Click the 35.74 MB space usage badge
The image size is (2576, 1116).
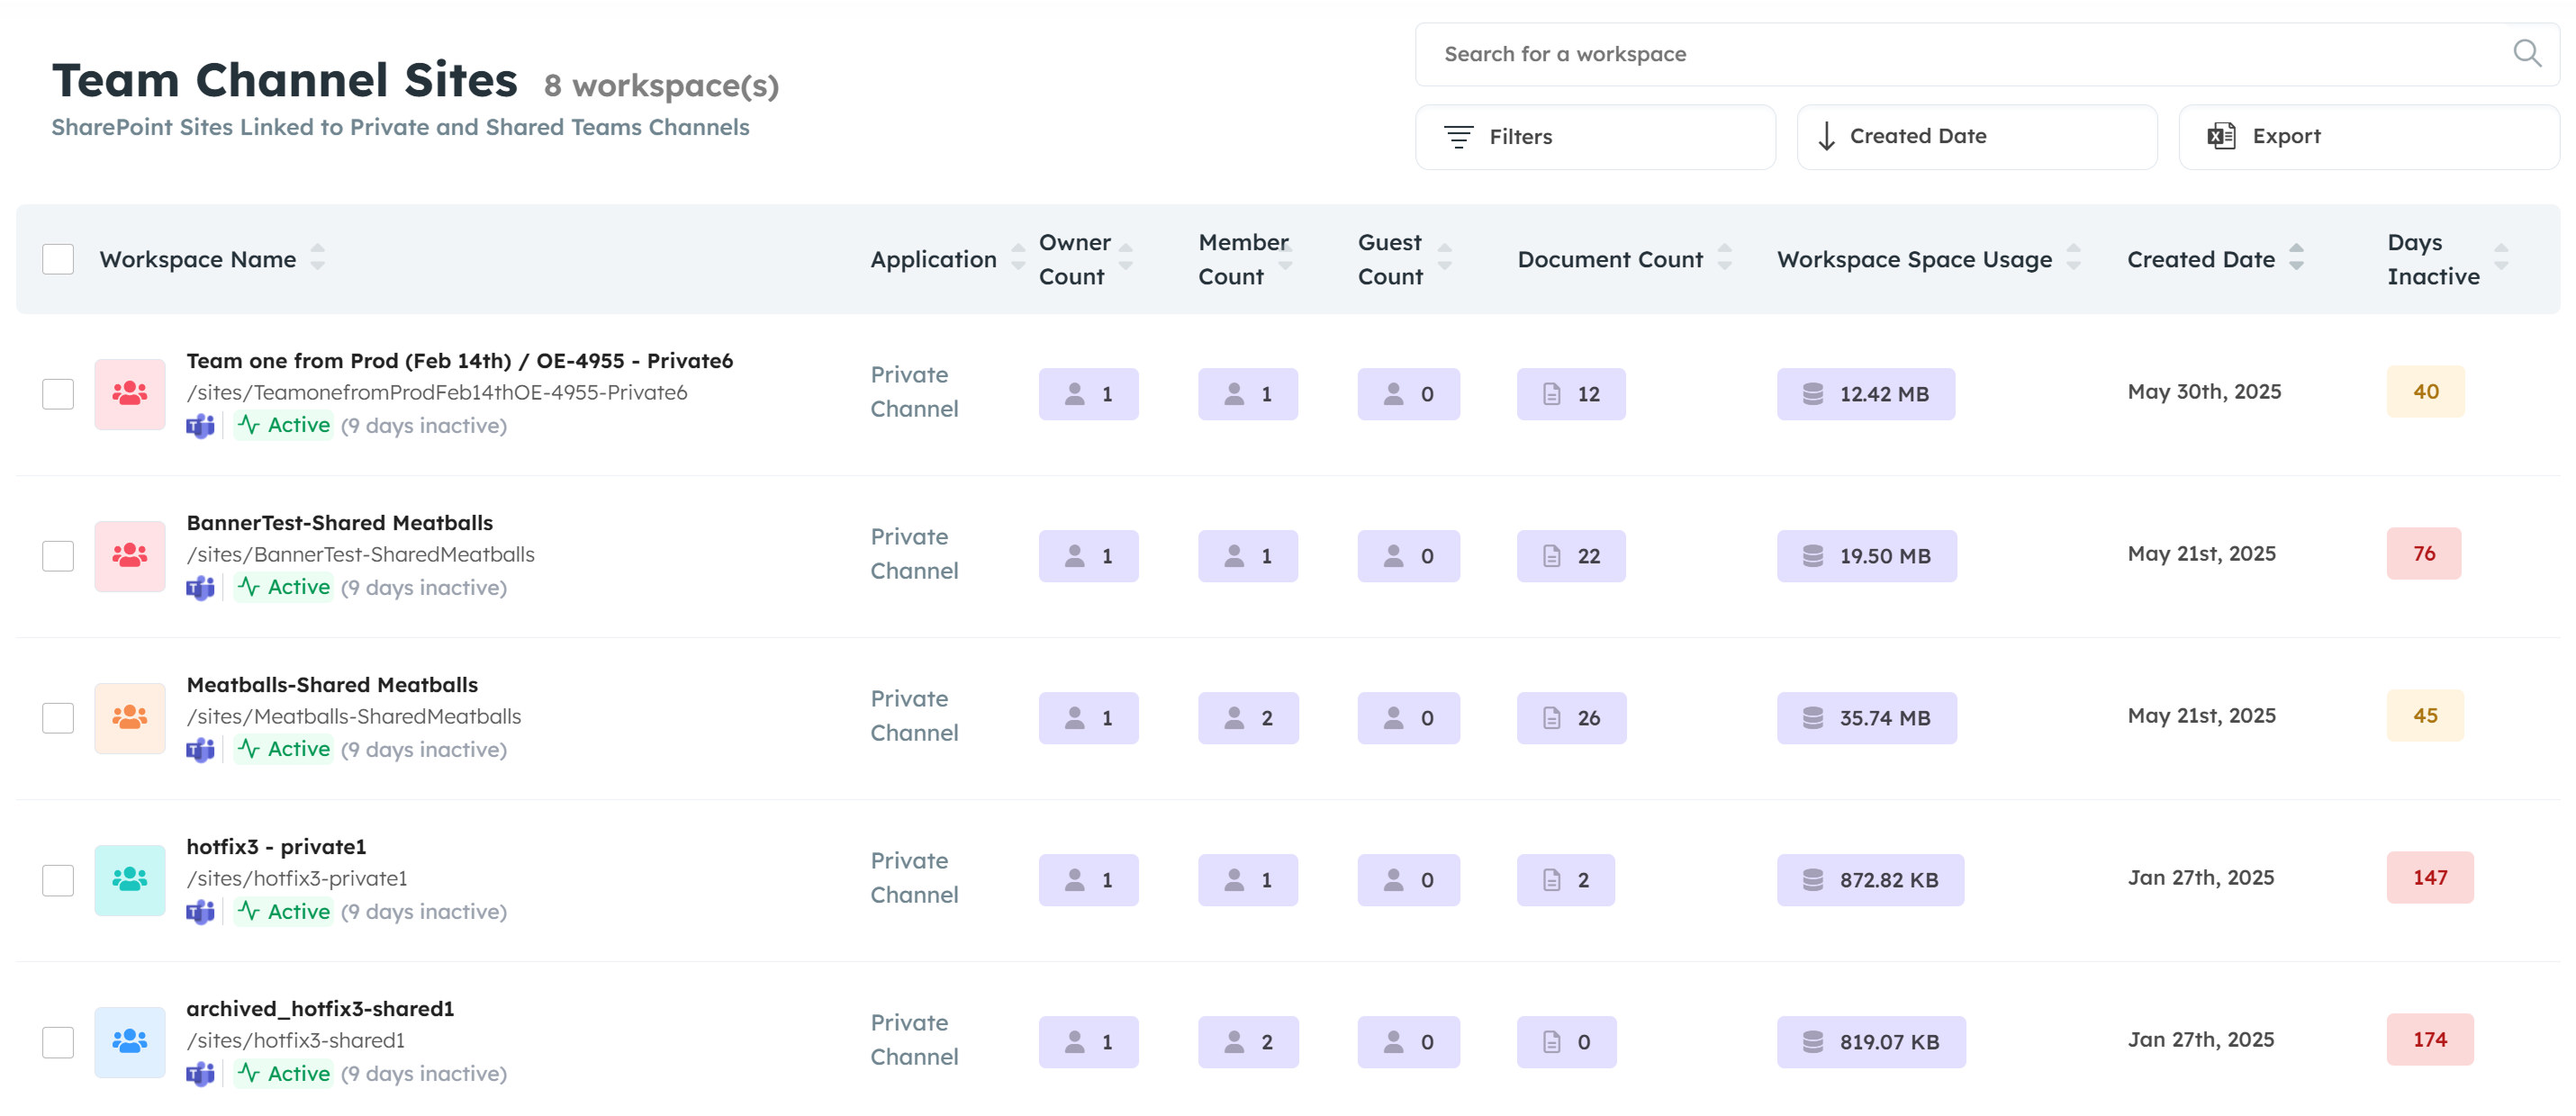(1867, 718)
